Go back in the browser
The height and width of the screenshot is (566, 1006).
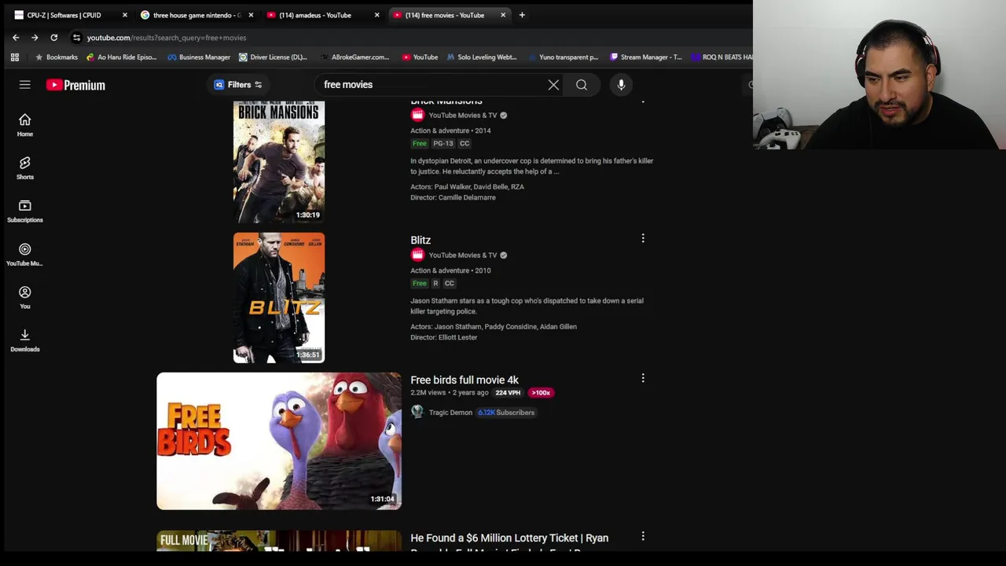16,38
